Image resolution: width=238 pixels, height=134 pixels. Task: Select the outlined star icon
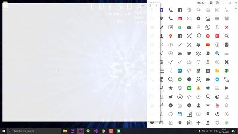(189, 97)
